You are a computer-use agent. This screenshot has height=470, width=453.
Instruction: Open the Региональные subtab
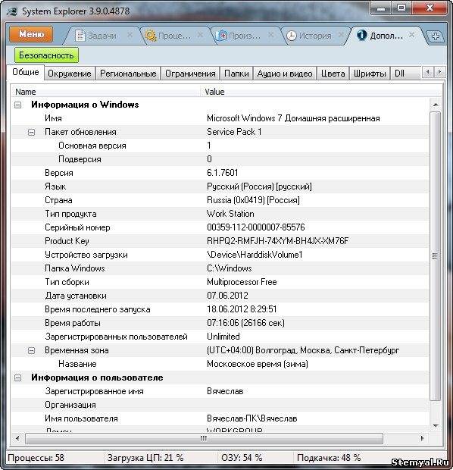(128, 74)
